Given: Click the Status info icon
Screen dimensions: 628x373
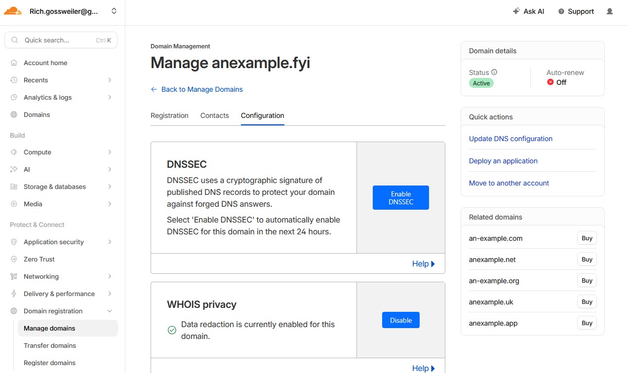Looking at the screenshot, I should coord(494,72).
